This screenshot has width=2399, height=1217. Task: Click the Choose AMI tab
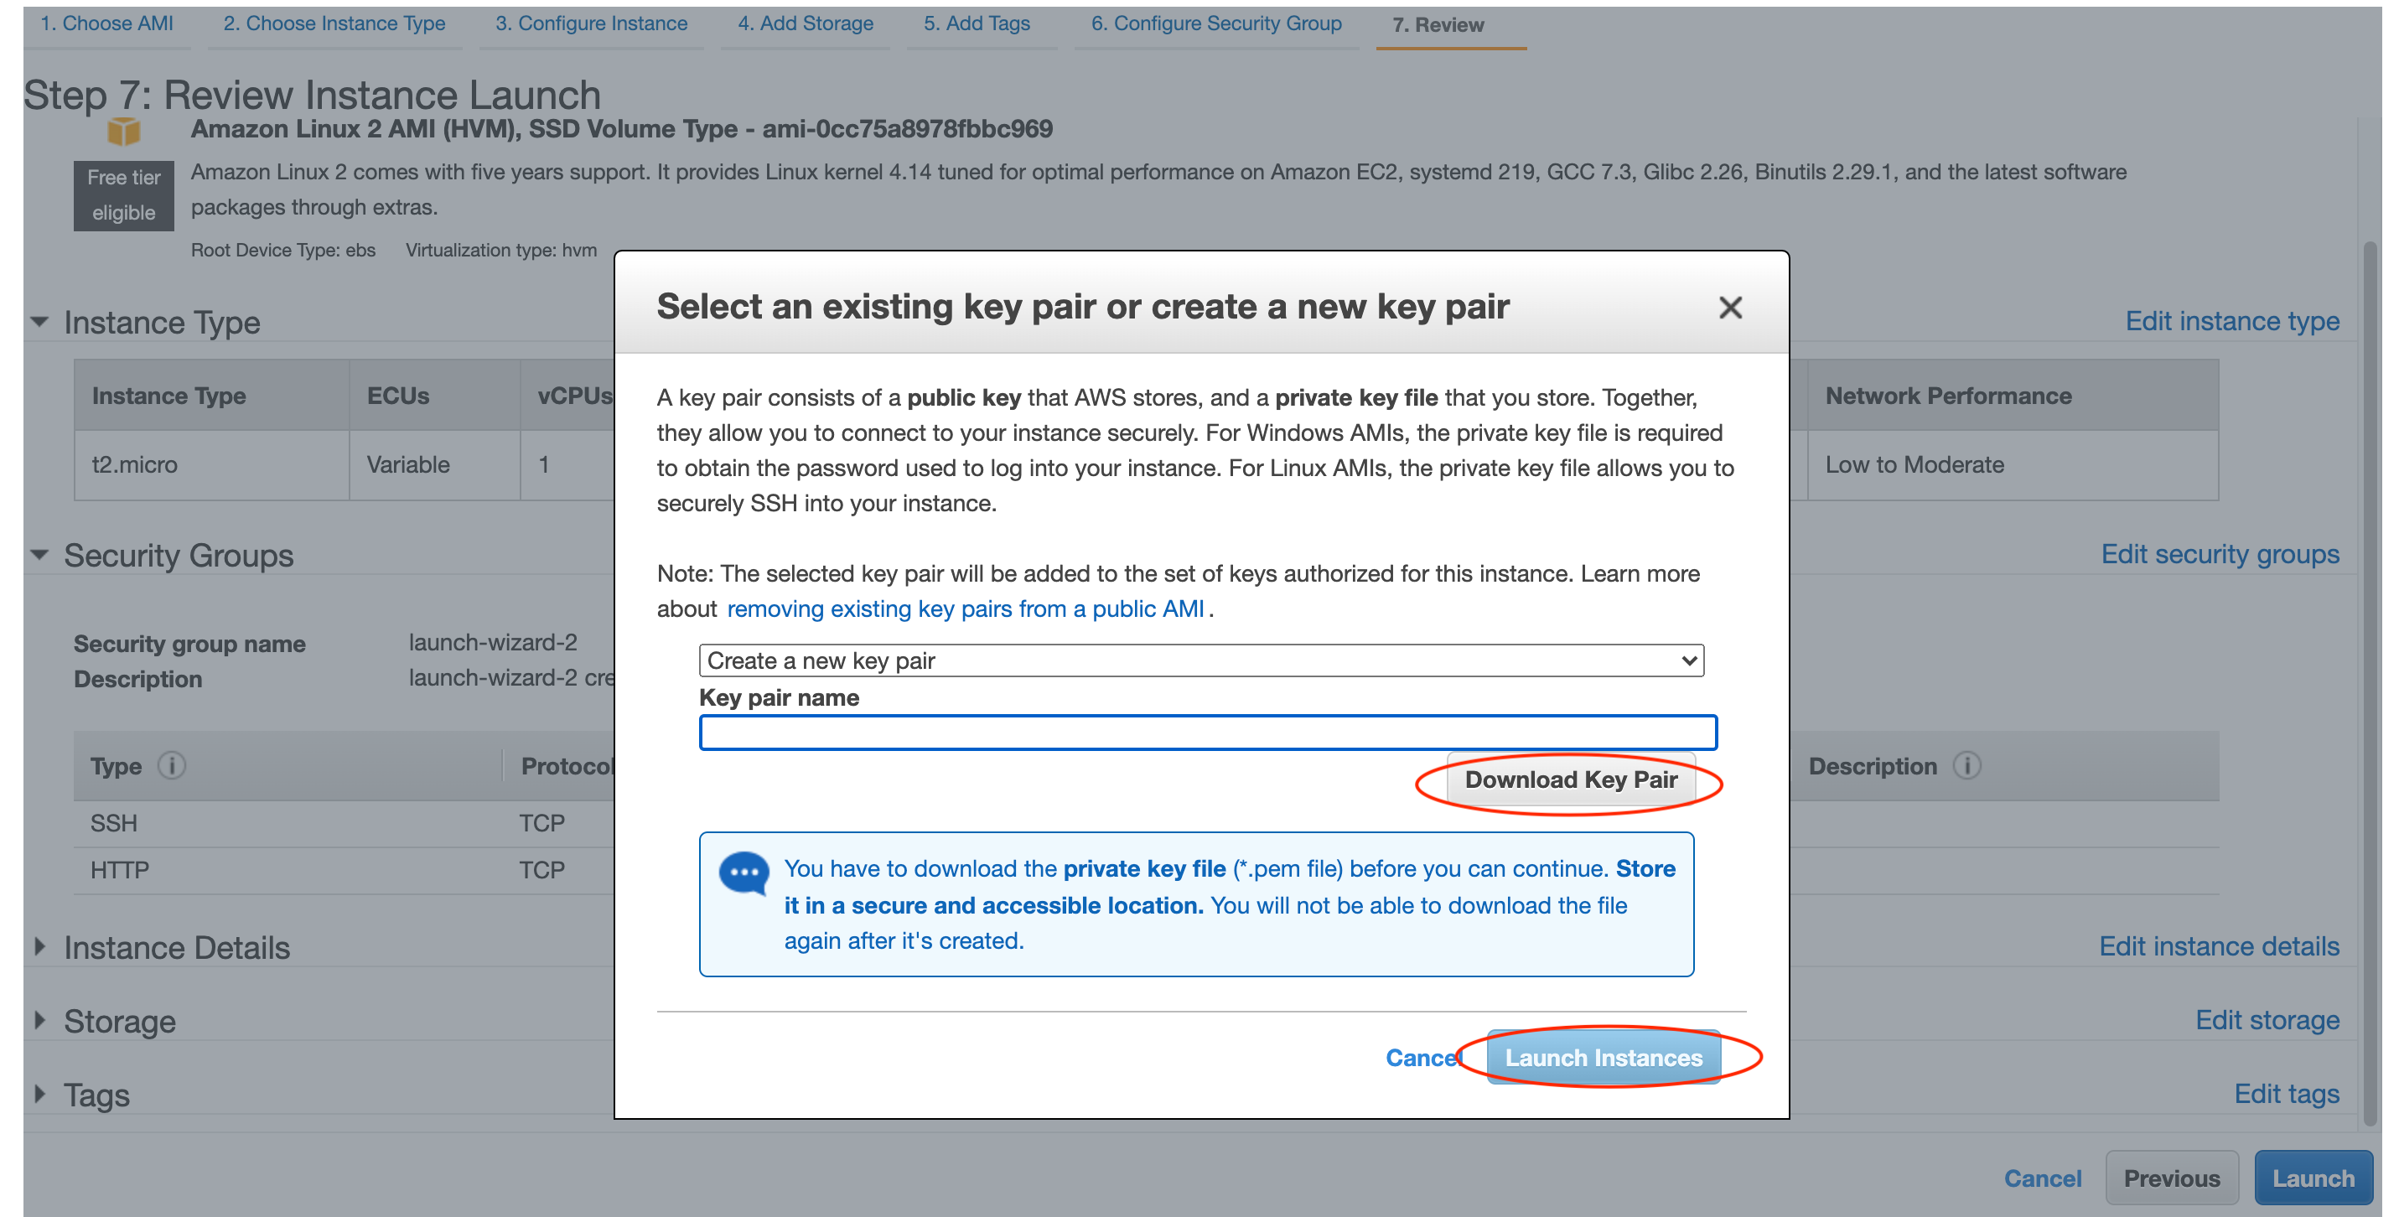(110, 22)
